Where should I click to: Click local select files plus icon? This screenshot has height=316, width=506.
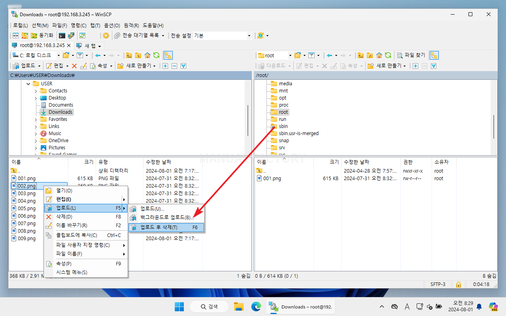point(165,66)
